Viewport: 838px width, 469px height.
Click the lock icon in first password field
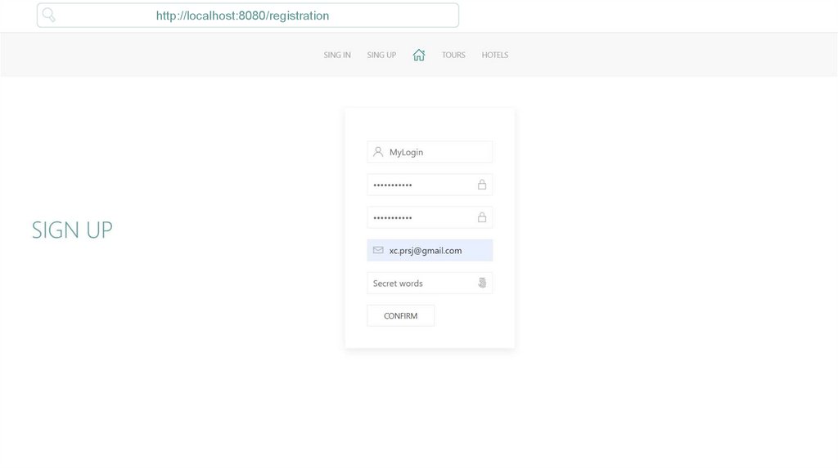click(482, 185)
